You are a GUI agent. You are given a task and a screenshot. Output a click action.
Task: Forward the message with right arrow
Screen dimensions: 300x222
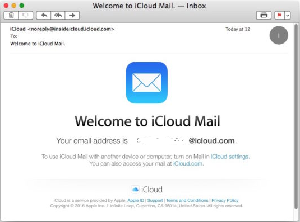(x=72, y=15)
